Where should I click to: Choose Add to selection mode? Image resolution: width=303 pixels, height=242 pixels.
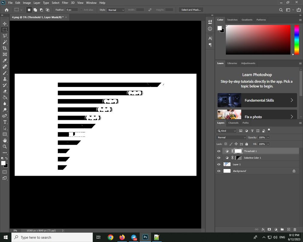point(35,10)
